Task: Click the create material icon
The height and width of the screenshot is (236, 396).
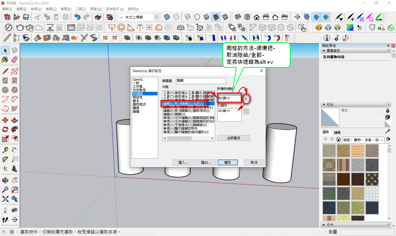Action: click(x=387, y=117)
